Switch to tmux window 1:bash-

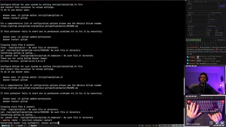[x=20, y=126]
